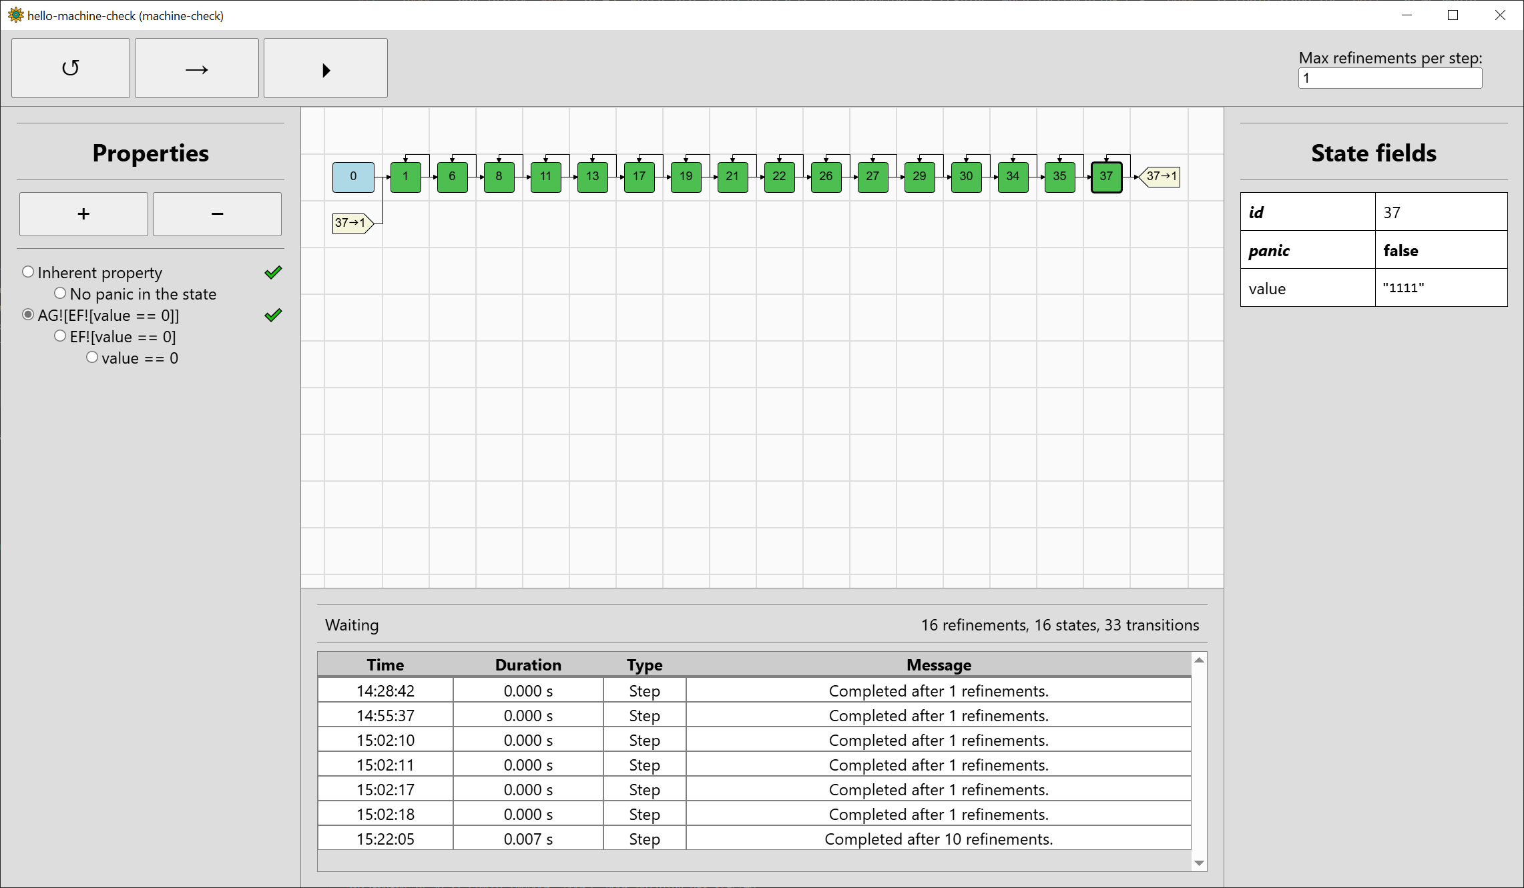Click the plus button to add property

click(x=83, y=214)
